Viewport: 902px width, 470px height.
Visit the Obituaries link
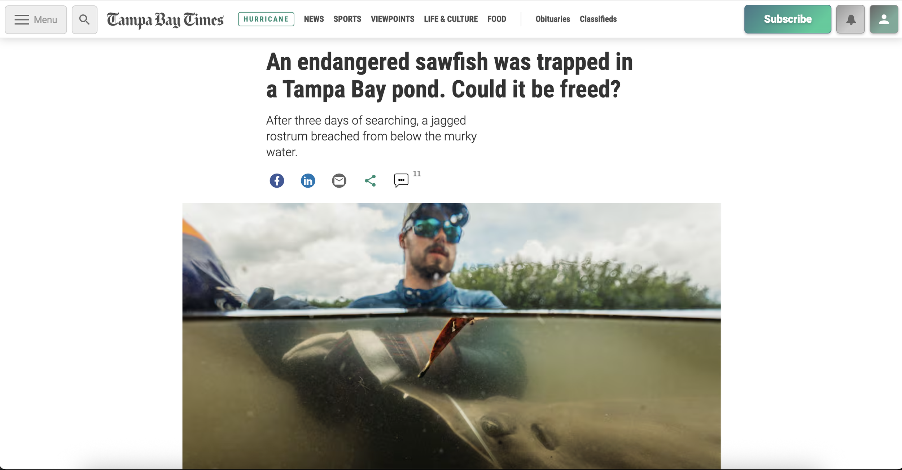tap(553, 19)
